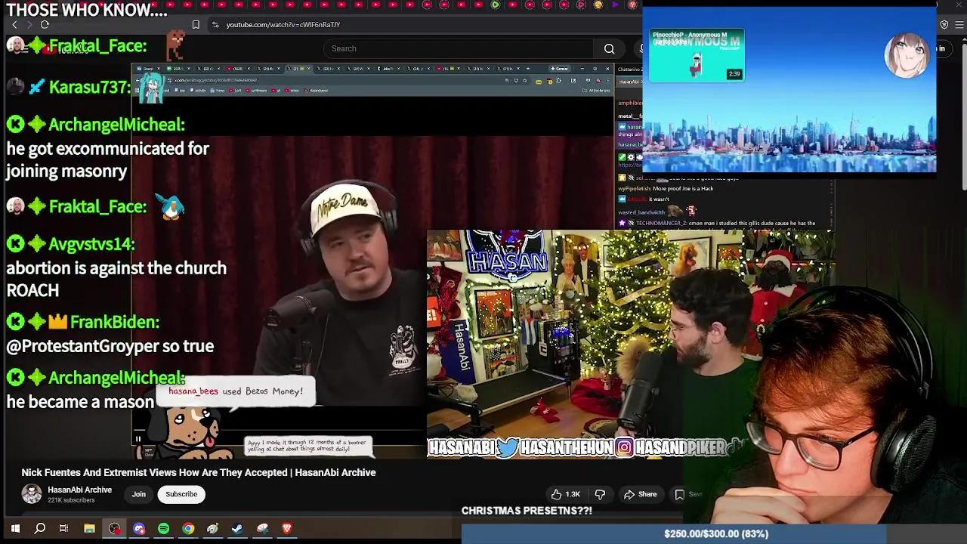Save the video to a playlist

click(687, 494)
